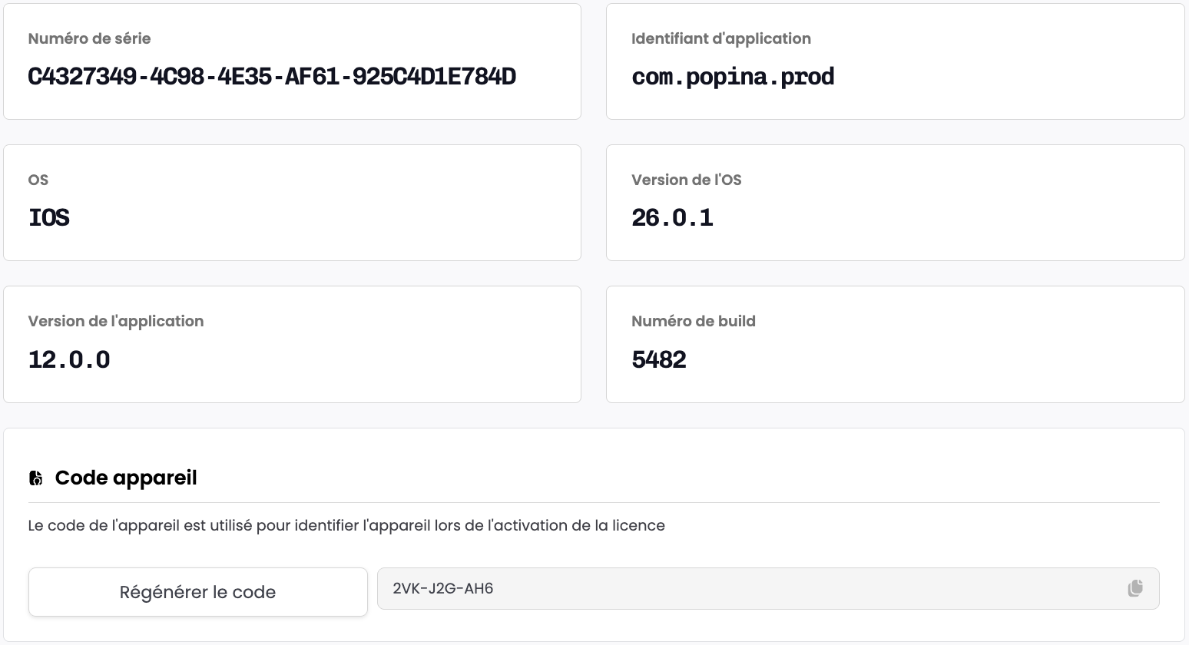Click the copy icon in device code field

1134,588
